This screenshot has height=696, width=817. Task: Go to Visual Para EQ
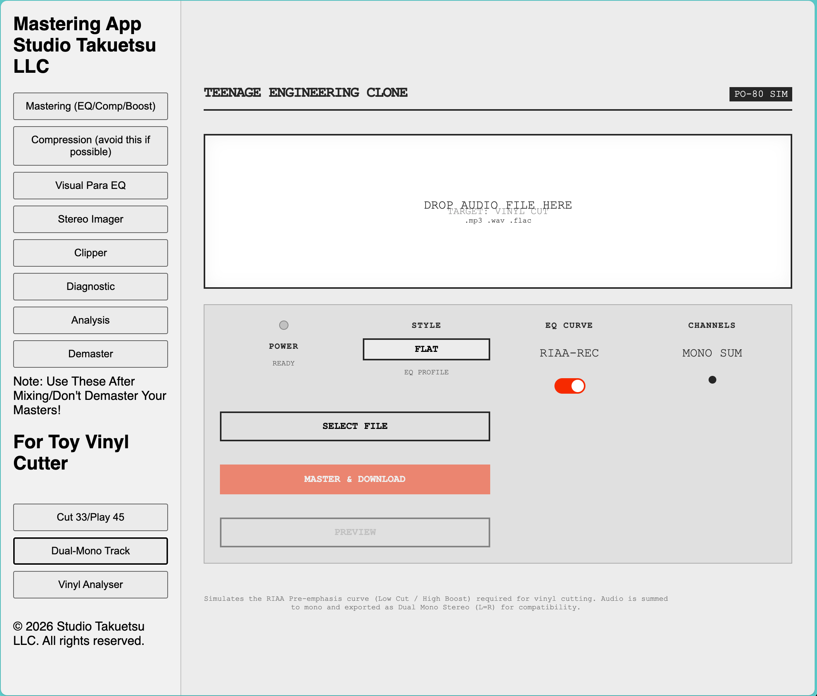[x=90, y=186]
